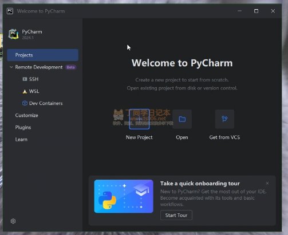Click the PC icon in title bar
The image size is (288, 235).
click(10, 11)
